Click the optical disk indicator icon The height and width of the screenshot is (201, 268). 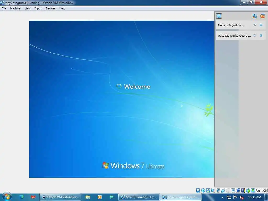[x=203, y=191]
